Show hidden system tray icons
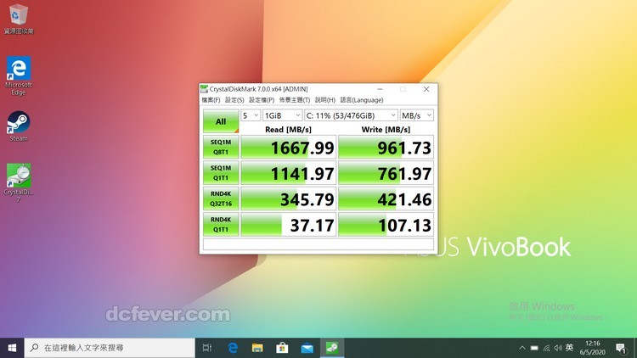 point(522,348)
